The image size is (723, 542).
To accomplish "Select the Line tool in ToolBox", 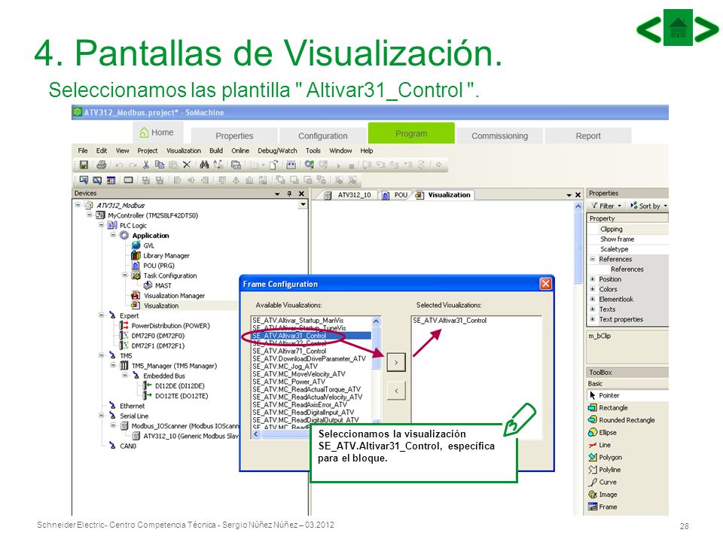I will point(600,445).
